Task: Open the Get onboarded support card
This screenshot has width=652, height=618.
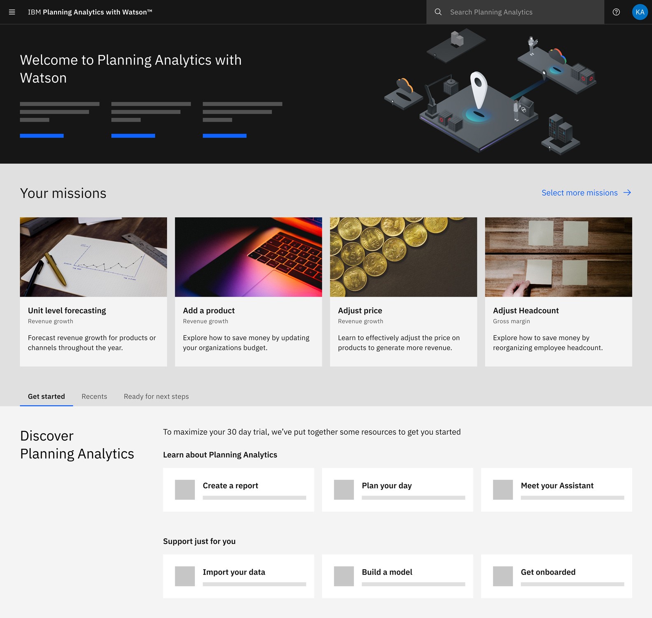Action: 556,576
